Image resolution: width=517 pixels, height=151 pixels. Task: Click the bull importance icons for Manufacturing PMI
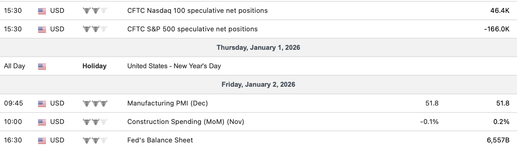[95, 104]
